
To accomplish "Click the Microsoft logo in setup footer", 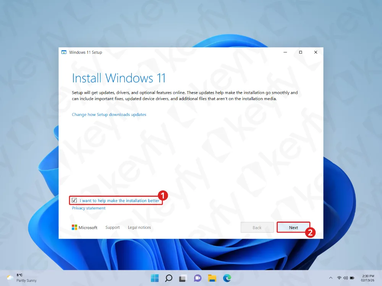I will [84, 227].
